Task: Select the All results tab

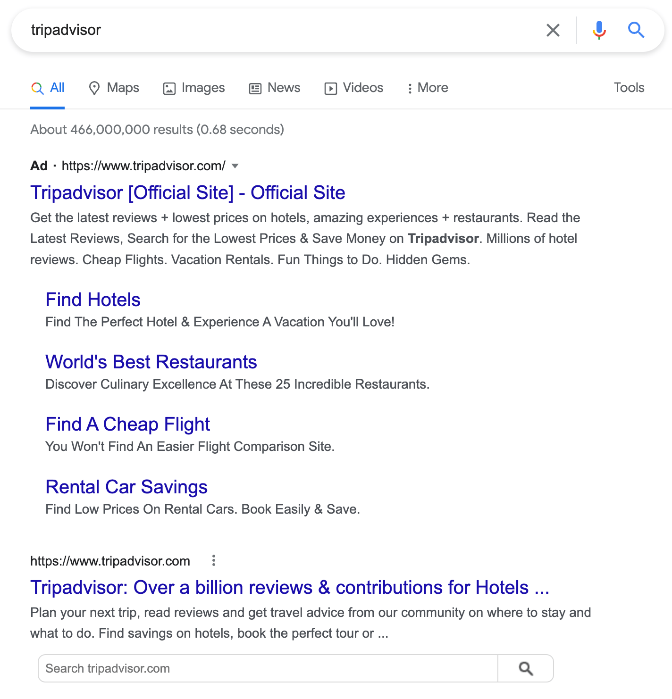Action: coord(48,88)
